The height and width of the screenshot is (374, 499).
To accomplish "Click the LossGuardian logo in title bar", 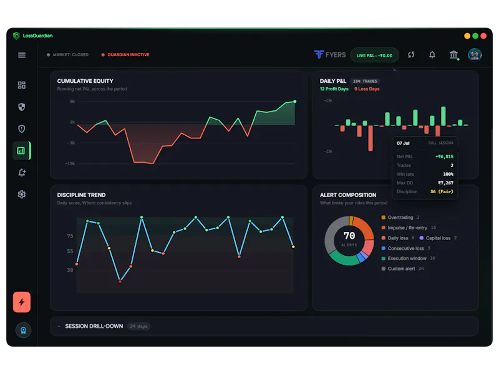I will [x=33, y=36].
